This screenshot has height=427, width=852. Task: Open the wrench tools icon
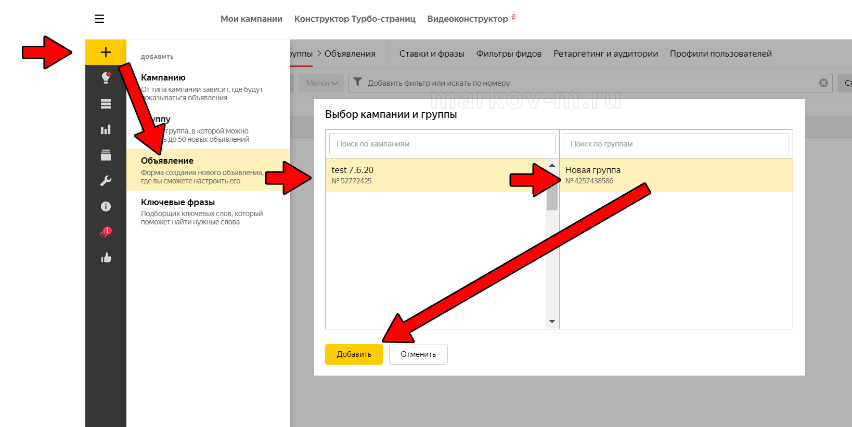[106, 181]
